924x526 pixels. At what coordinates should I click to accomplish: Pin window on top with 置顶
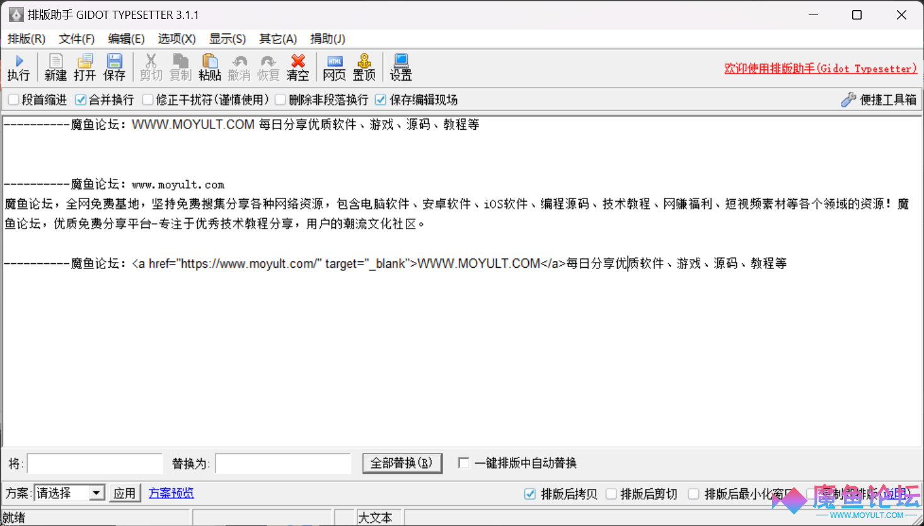pos(364,67)
